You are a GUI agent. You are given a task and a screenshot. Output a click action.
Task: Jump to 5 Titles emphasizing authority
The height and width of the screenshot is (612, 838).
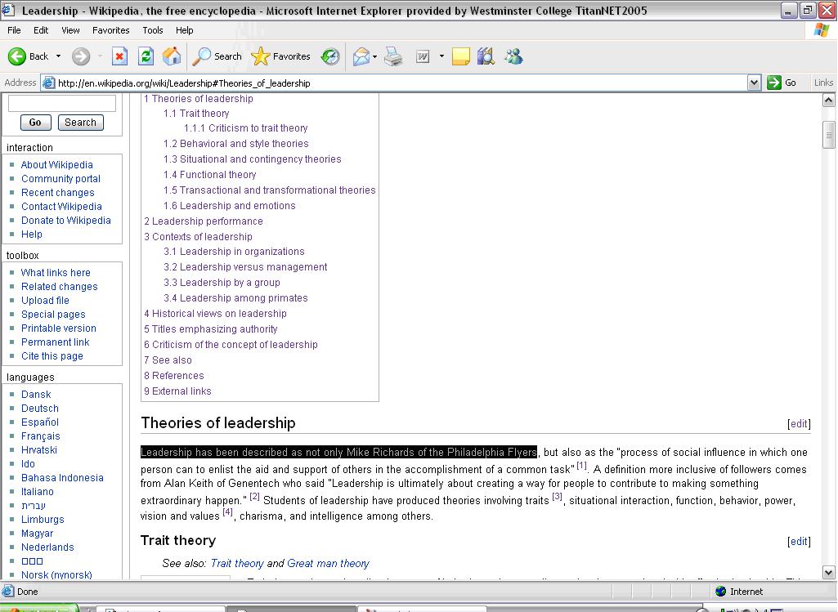pos(211,329)
